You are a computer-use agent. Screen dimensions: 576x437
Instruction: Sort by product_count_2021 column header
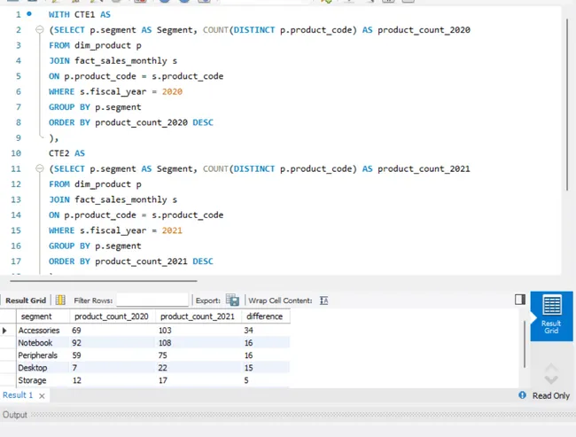click(x=198, y=316)
